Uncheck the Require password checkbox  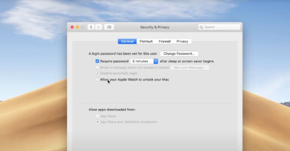[97, 61]
